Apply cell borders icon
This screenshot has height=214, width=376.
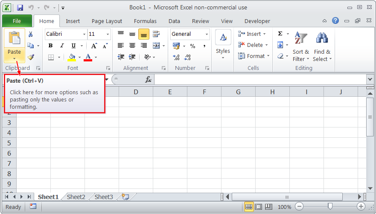pos(51,57)
